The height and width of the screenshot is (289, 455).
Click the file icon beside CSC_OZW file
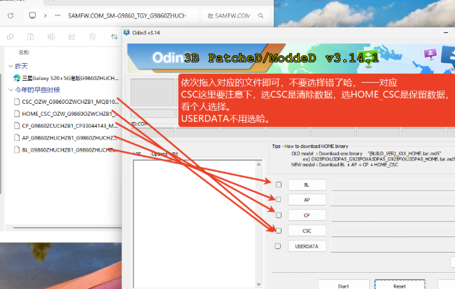tap(17, 102)
